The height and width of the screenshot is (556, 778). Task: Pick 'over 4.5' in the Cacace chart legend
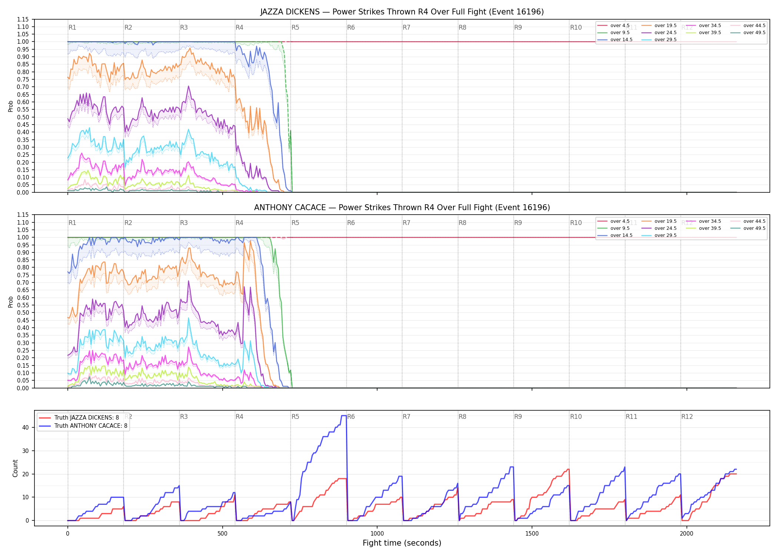614,221
